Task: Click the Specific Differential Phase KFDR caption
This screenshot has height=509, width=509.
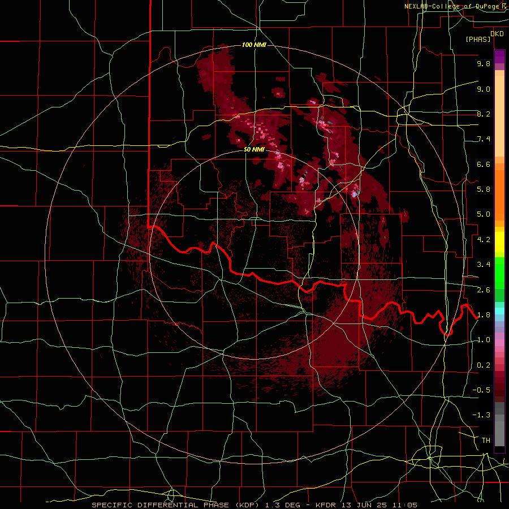Action: (255, 505)
